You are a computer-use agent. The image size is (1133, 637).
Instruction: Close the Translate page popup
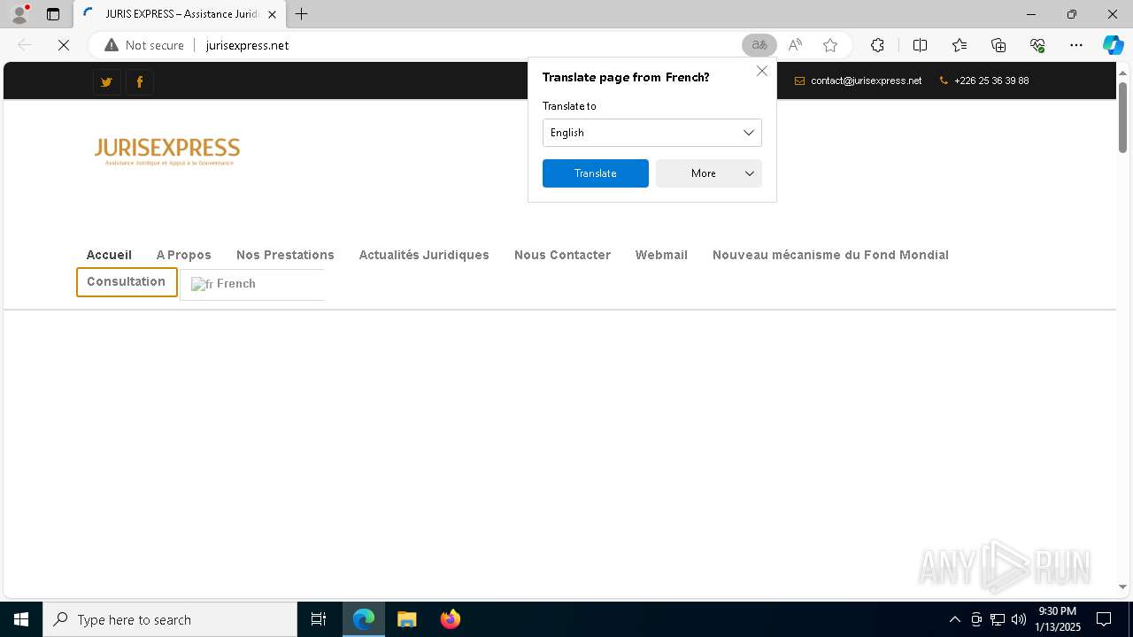point(762,71)
